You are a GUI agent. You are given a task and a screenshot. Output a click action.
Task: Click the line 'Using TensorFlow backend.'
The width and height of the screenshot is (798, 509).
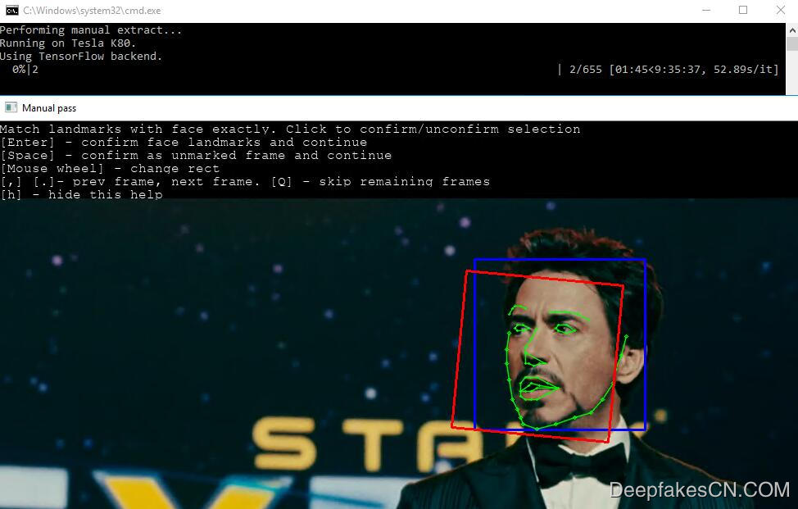pyautogui.click(x=81, y=56)
